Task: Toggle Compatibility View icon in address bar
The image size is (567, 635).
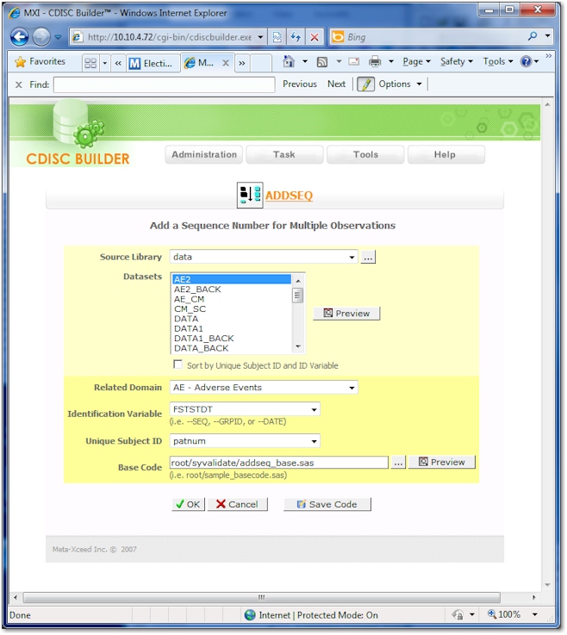Action: [x=277, y=37]
